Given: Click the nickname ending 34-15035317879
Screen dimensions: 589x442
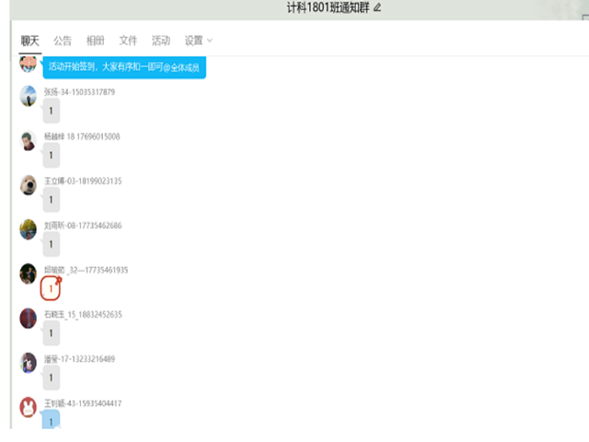Looking at the screenshot, I should 80,92.
